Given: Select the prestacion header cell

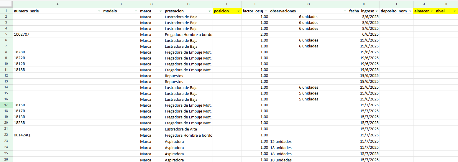Looking at the screenshot, I should (x=188, y=11).
